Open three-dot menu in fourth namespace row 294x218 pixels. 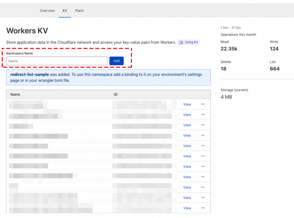[203, 135]
